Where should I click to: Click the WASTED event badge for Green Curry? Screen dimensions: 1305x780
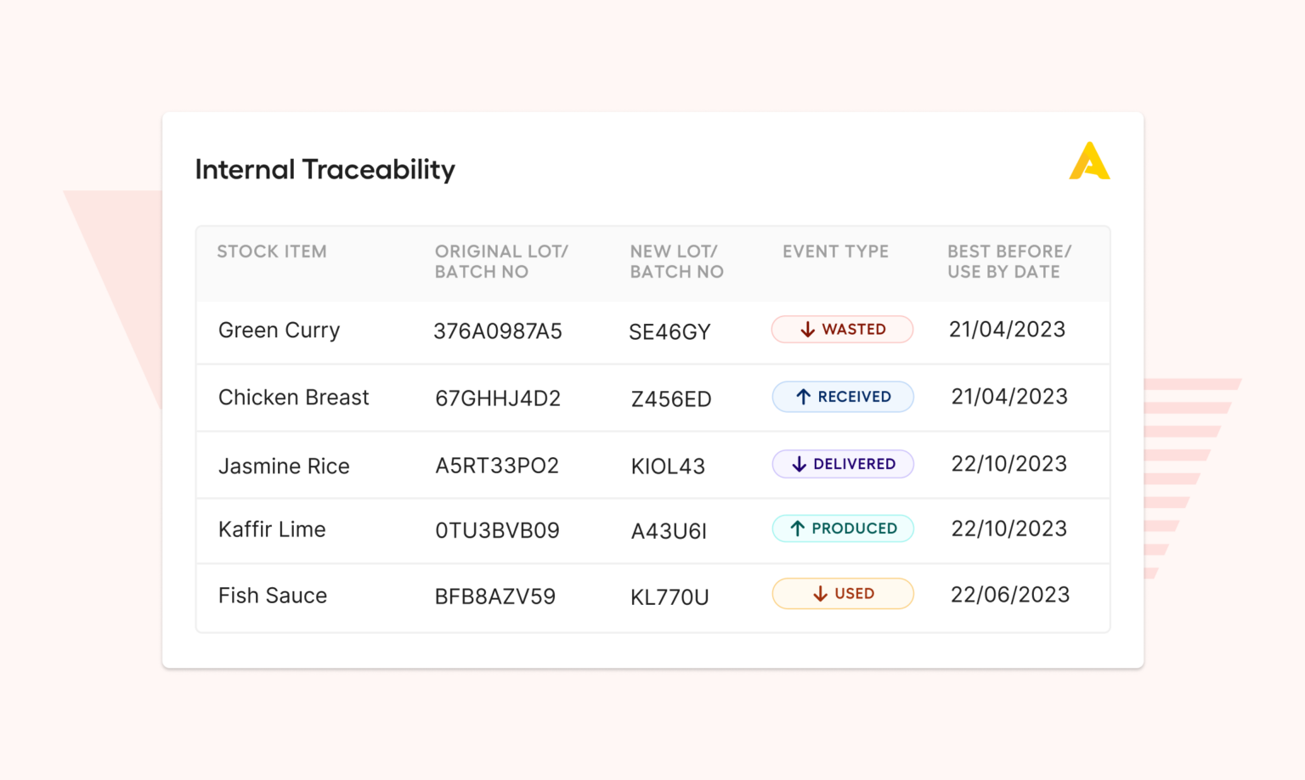[842, 330]
